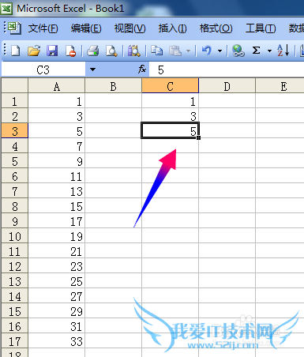Select column A header

(x=57, y=86)
